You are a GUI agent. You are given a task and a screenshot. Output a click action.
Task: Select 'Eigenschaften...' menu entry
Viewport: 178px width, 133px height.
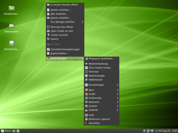tap(65, 53)
